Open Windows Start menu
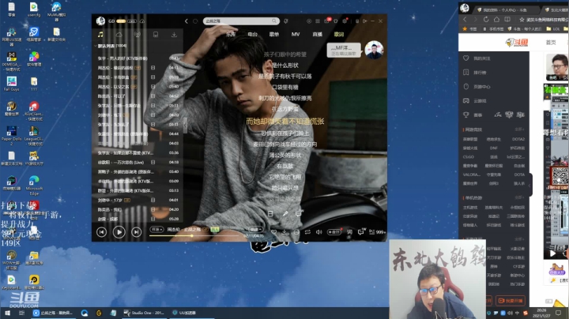This screenshot has height=319, width=569. tap(7, 313)
